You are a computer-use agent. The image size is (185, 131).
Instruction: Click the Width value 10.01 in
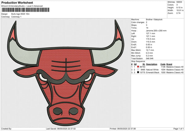click(180, 11)
